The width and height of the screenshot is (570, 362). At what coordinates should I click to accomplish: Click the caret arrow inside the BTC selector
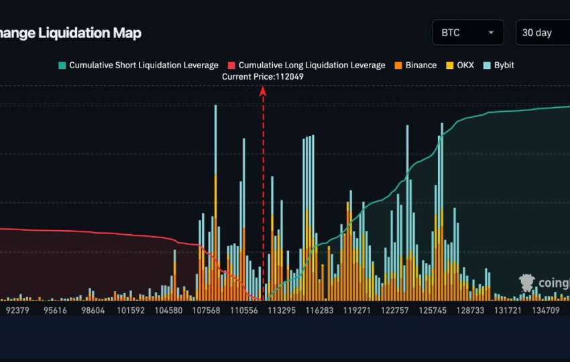[492, 32]
